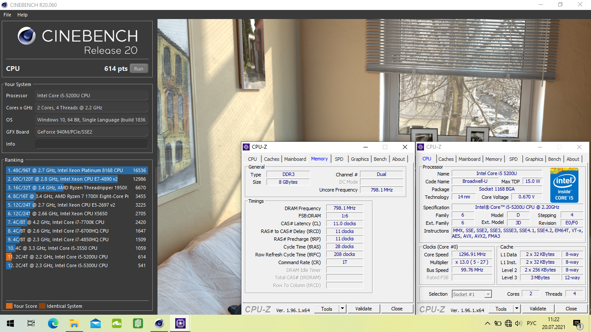Open network globe tray icon
Viewport: 591px width, 332px height.
[508, 323]
